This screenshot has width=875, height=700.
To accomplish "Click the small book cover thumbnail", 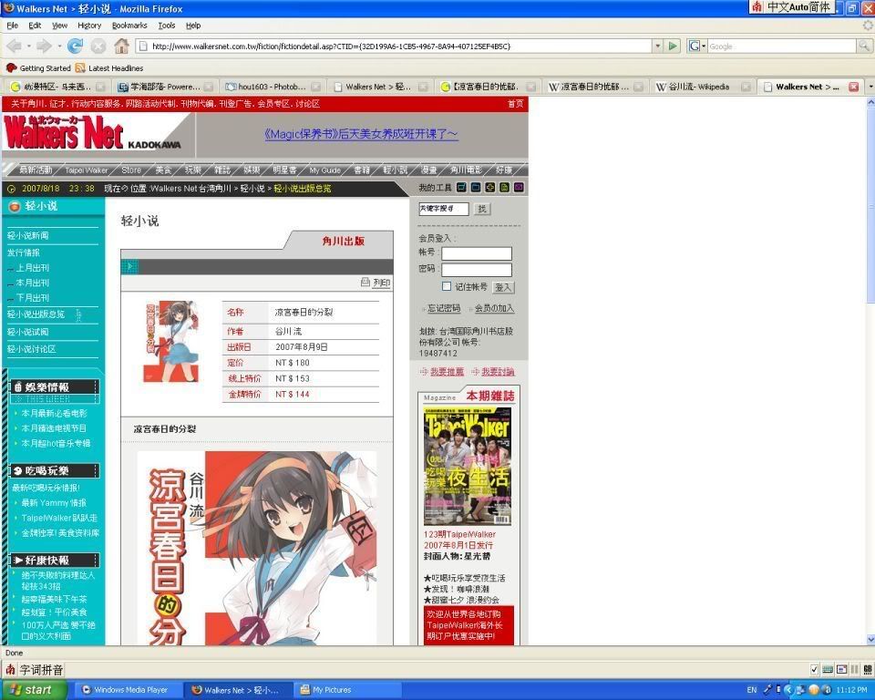I will (x=172, y=342).
